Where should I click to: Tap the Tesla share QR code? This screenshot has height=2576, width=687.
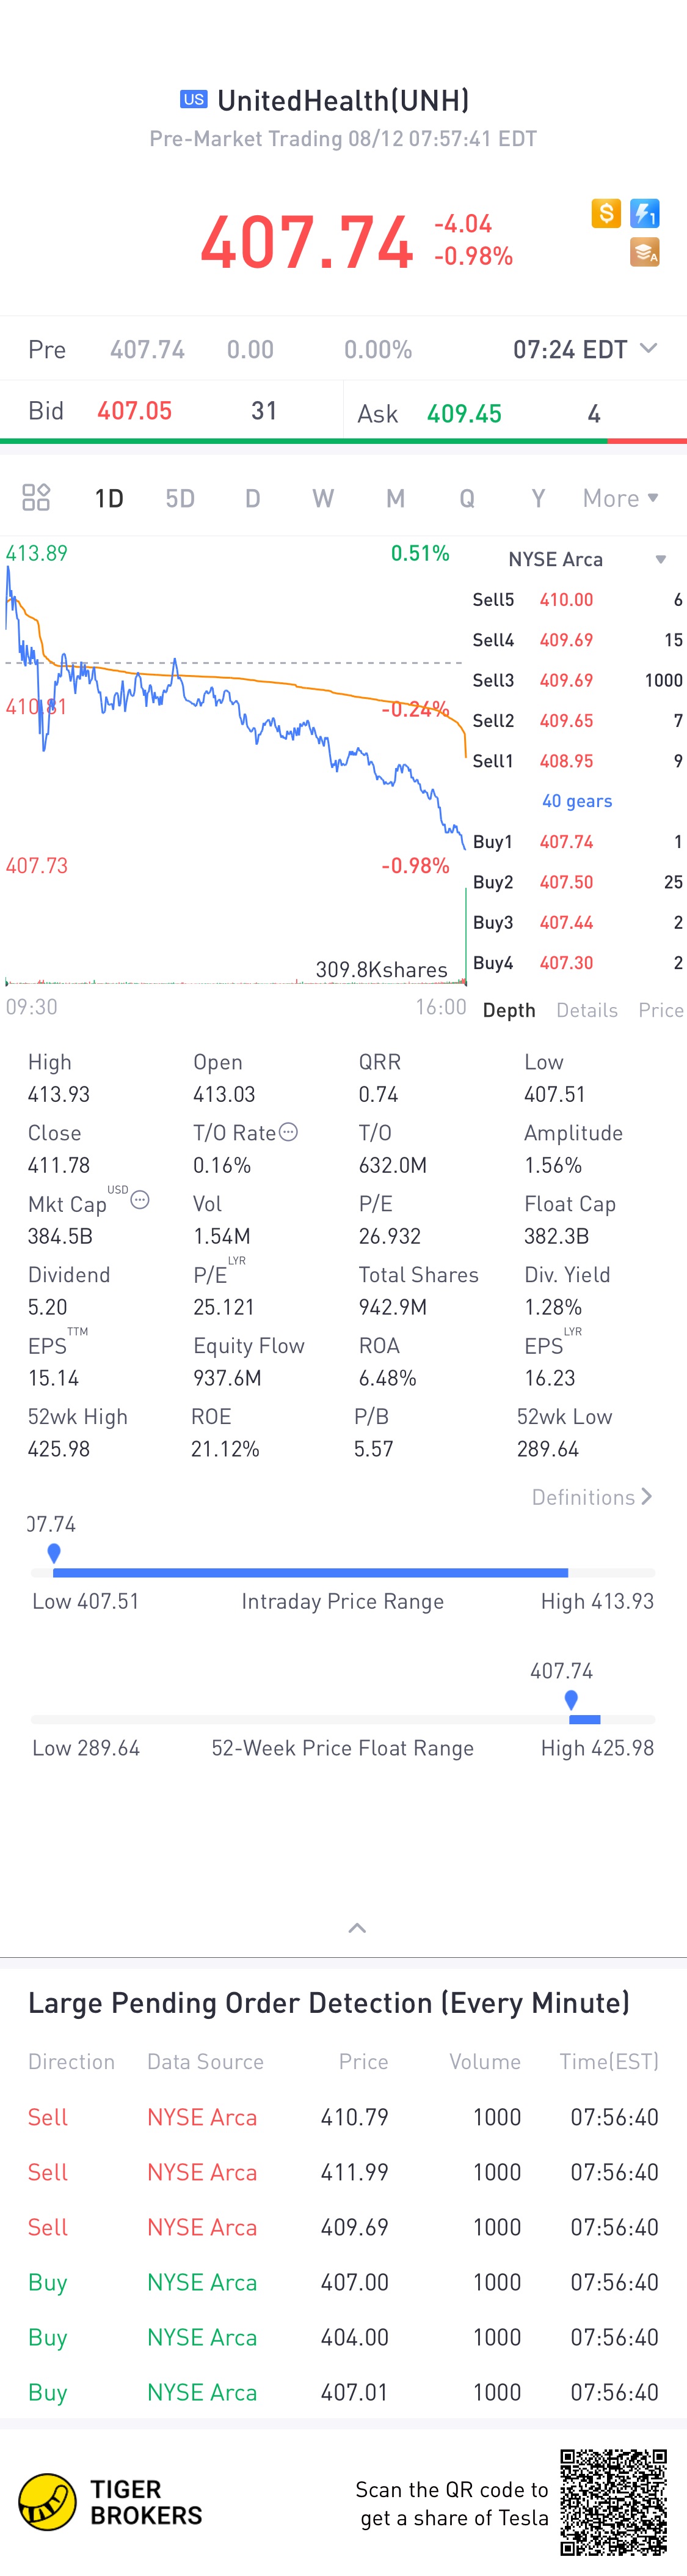point(613,2501)
